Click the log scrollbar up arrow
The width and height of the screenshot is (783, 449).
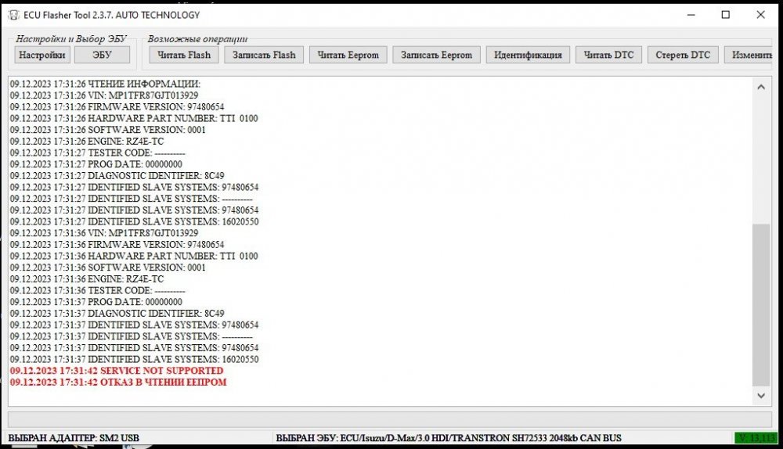coord(761,87)
